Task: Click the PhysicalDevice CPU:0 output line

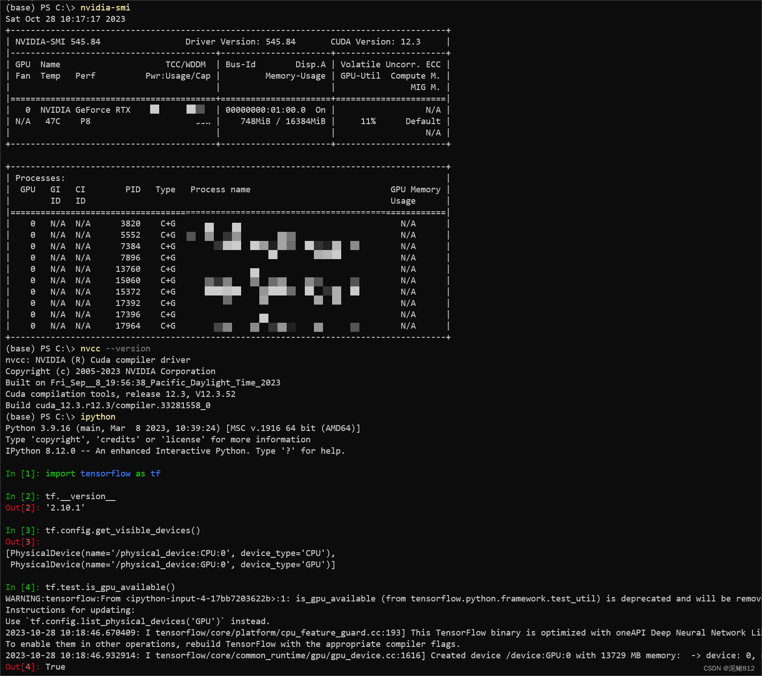Action: [170, 553]
